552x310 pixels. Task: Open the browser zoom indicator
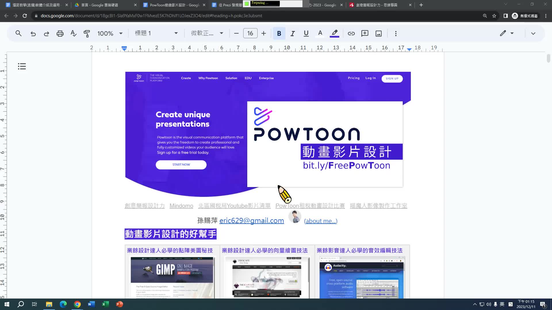(x=485, y=16)
